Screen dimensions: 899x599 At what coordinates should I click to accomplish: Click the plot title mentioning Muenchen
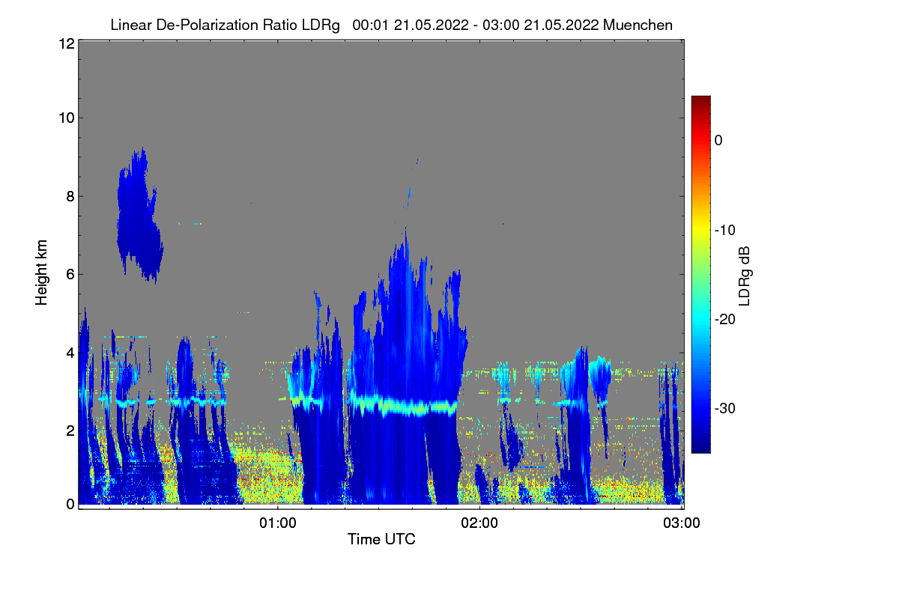(391, 25)
